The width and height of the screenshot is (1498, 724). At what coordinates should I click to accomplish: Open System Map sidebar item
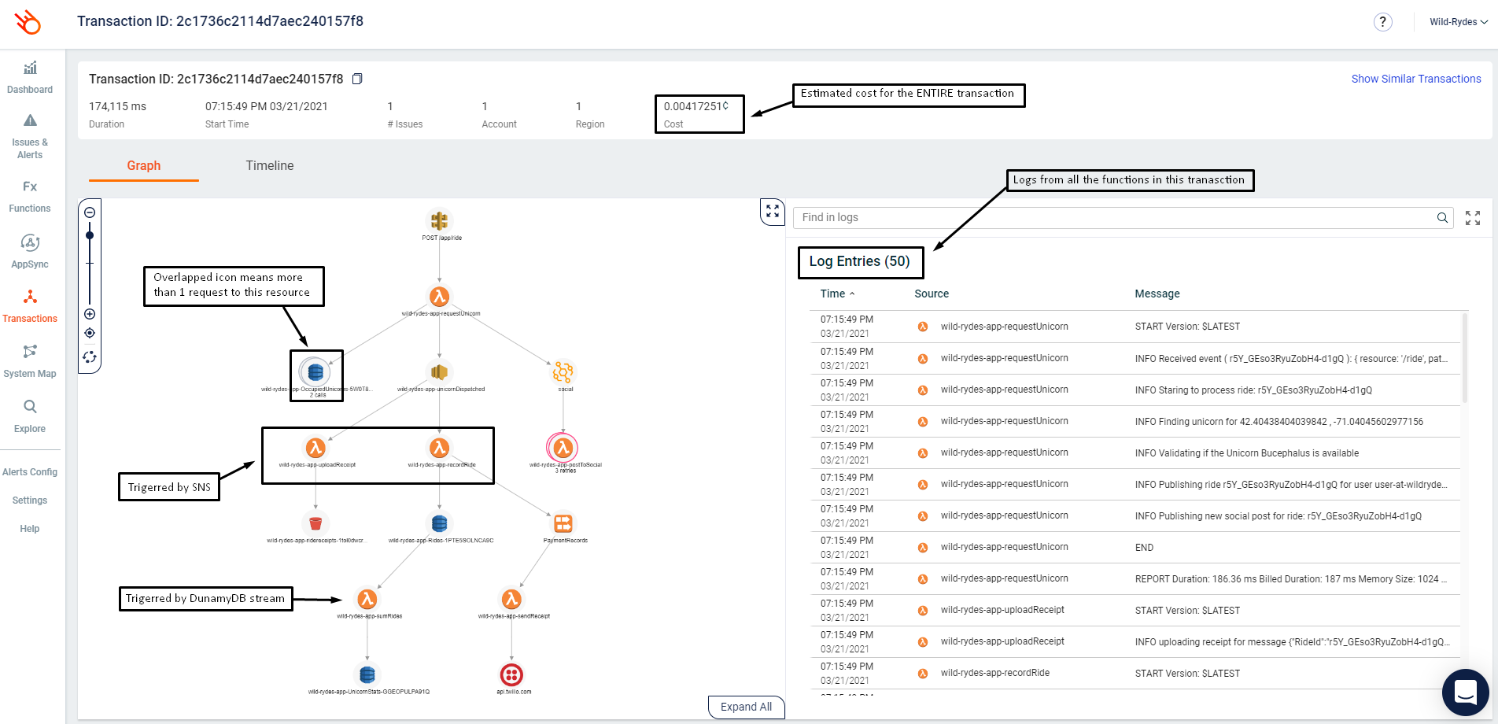(x=30, y=361)
